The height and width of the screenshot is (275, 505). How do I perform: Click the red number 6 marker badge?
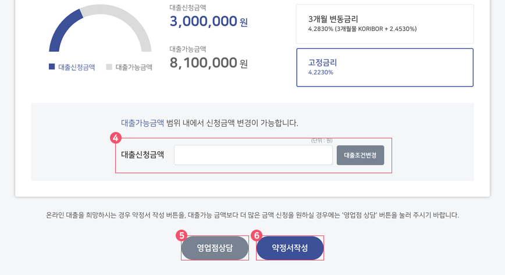[257, 235]
